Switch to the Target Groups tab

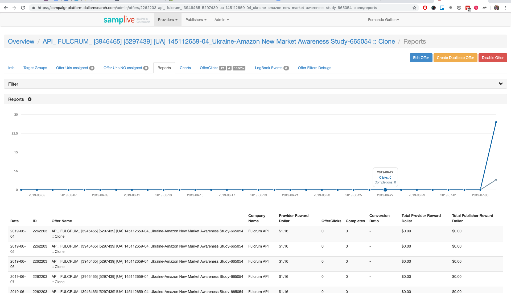pos(35,68)
